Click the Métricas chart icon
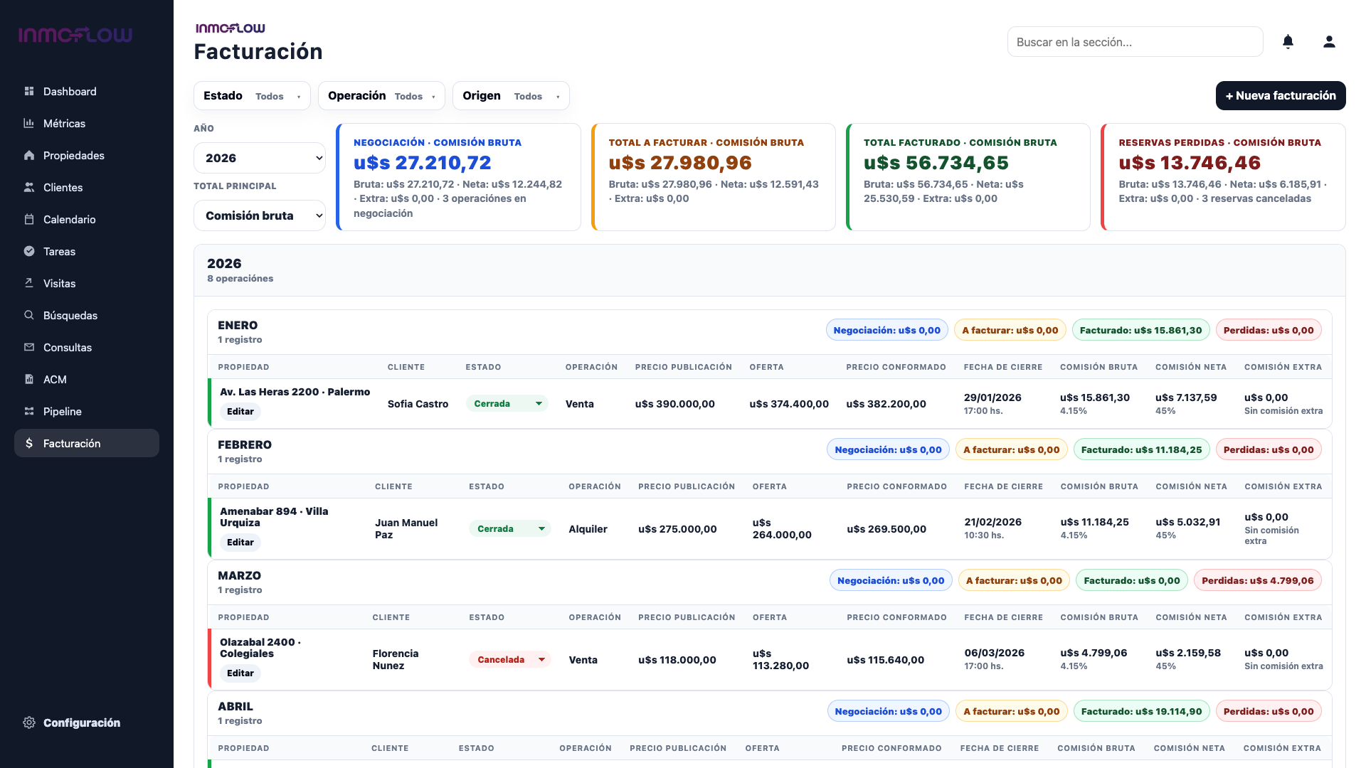1366x768 pixels. point(29,123)
